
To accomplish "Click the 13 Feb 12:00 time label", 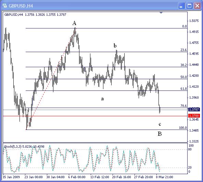I will (100, 177).
